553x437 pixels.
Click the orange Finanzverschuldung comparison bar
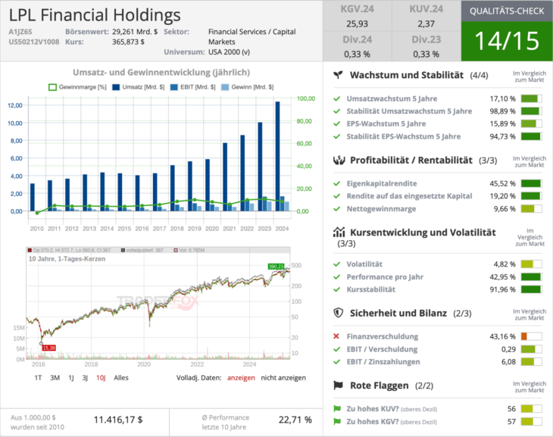pyautogui.click(x=531, y=336)
